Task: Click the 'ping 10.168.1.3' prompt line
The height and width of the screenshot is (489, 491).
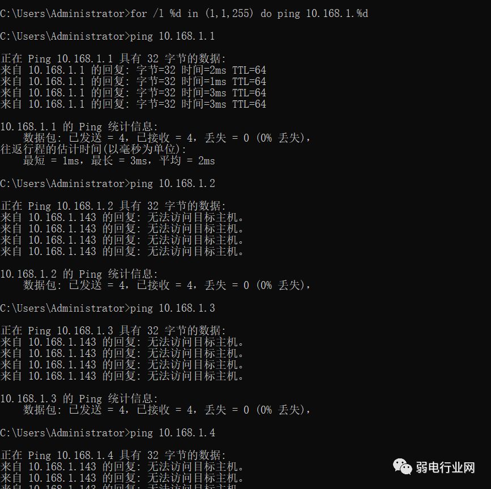Action: (x=108, y=308)
